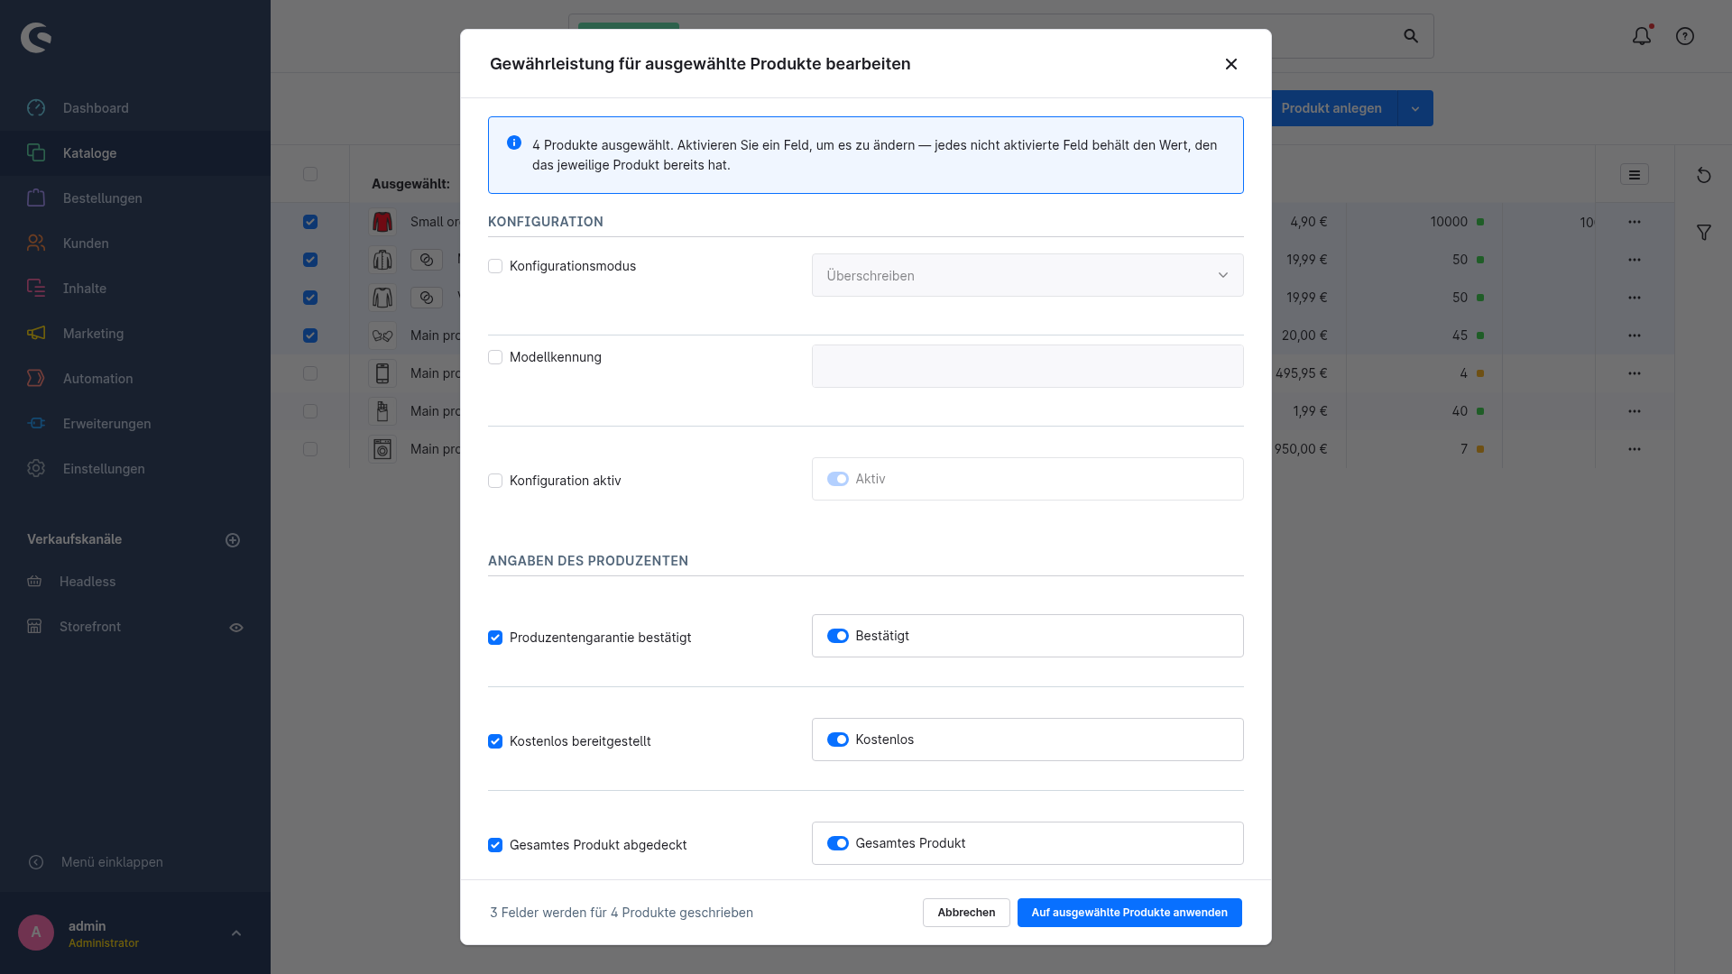Uncheck Kostenlos bereitgestellt checkbox
The height and width of the screenshot is (974, 1732).
(x=495, y=741)
